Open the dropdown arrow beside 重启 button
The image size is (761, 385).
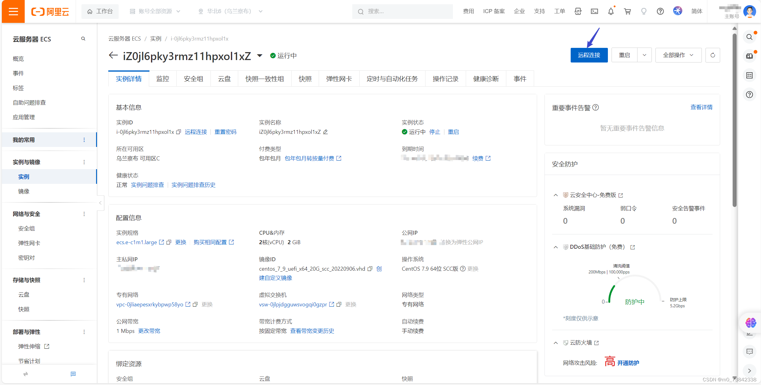coord(644,55)
